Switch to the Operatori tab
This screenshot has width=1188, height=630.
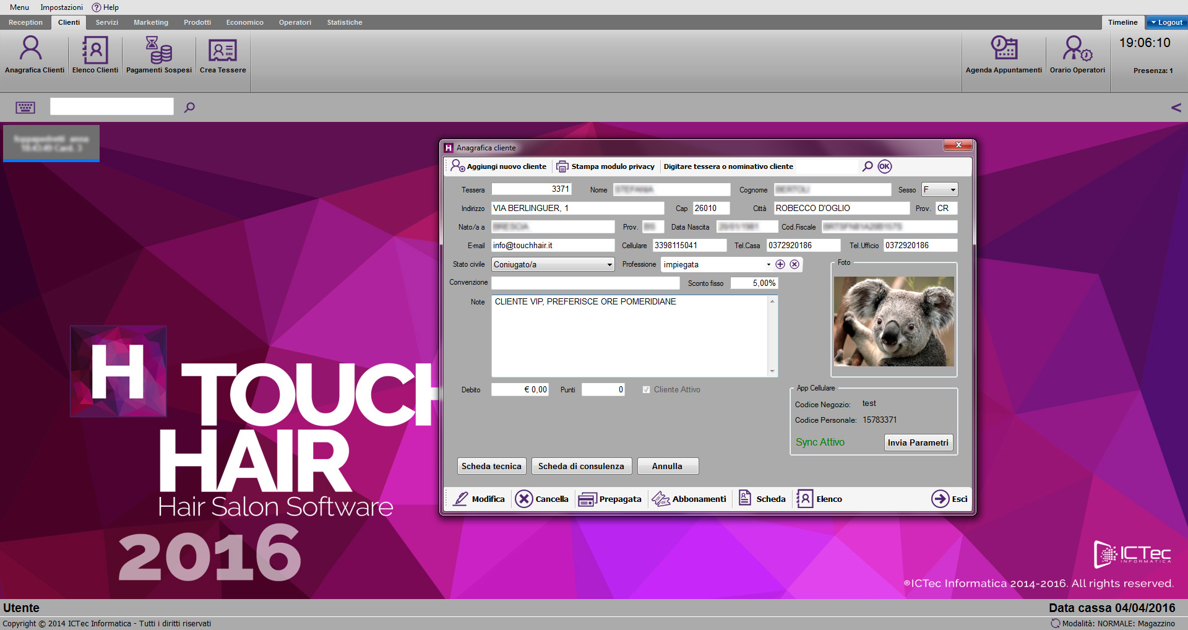click(295, 22)
